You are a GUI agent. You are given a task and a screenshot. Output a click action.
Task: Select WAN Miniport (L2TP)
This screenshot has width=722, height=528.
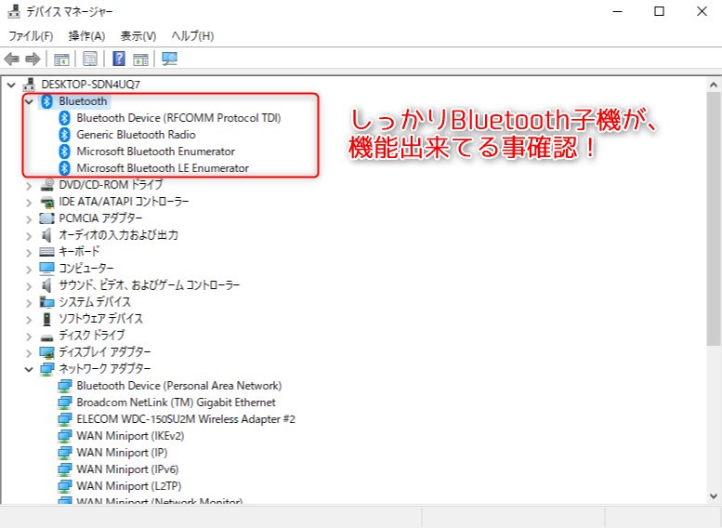click(129, 486)
